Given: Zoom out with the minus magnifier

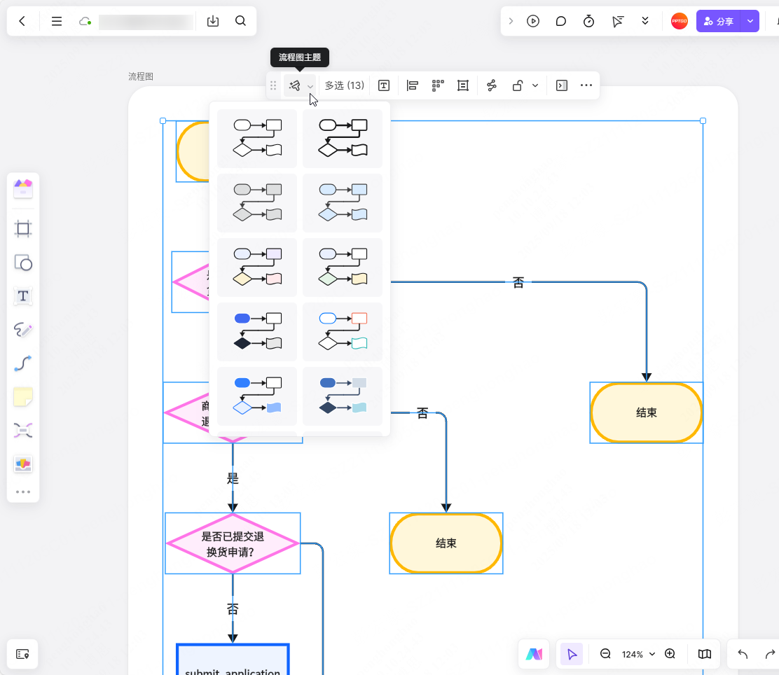Looking at the screenshot, I should click(605, 654).
